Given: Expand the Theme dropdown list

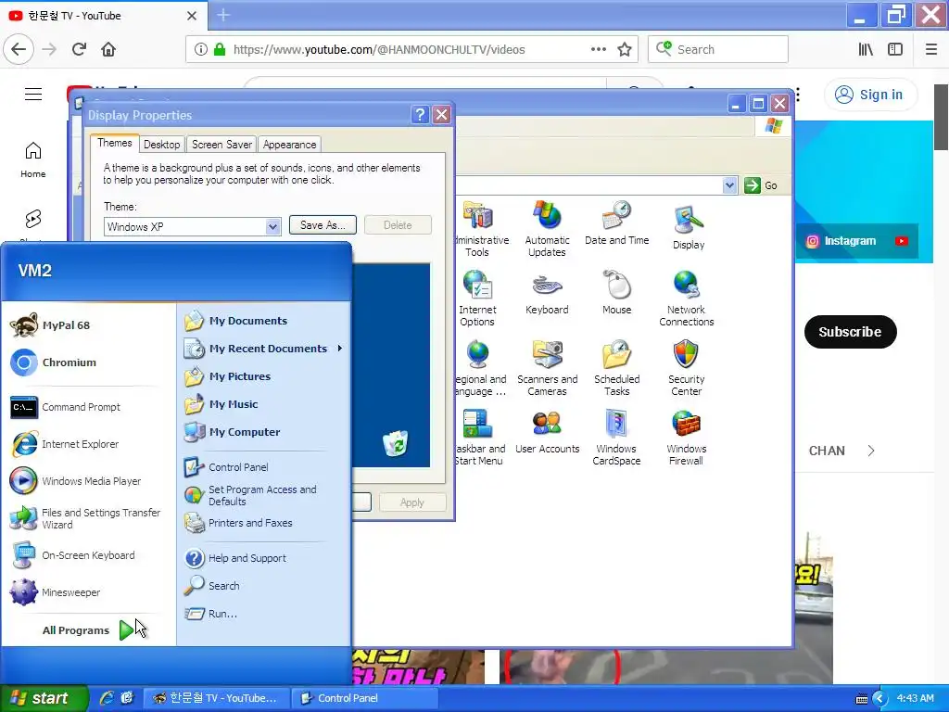Looking at the screenshot, I should coord(273,226).
